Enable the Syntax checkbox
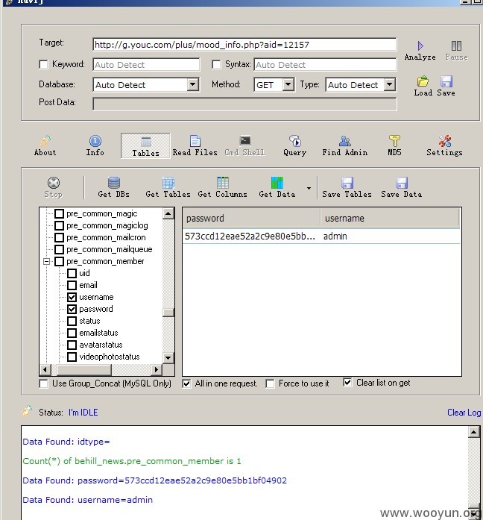The height and width of the screenshot is (520, 483). (216, 64)
